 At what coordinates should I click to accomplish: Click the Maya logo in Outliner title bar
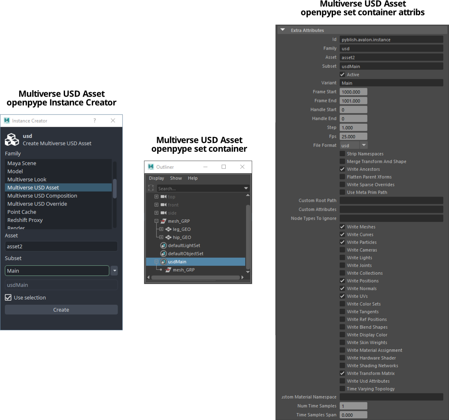(151, 167)
